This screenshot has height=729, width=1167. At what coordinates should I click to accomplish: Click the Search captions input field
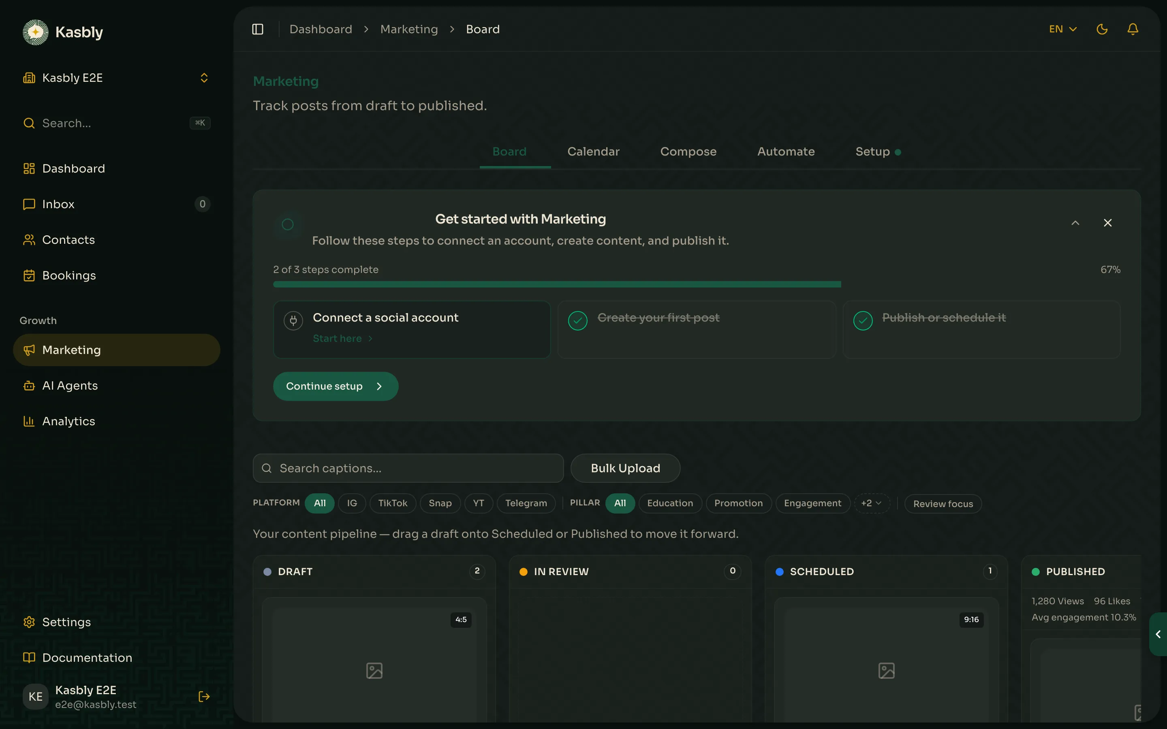tap(408, 468)
